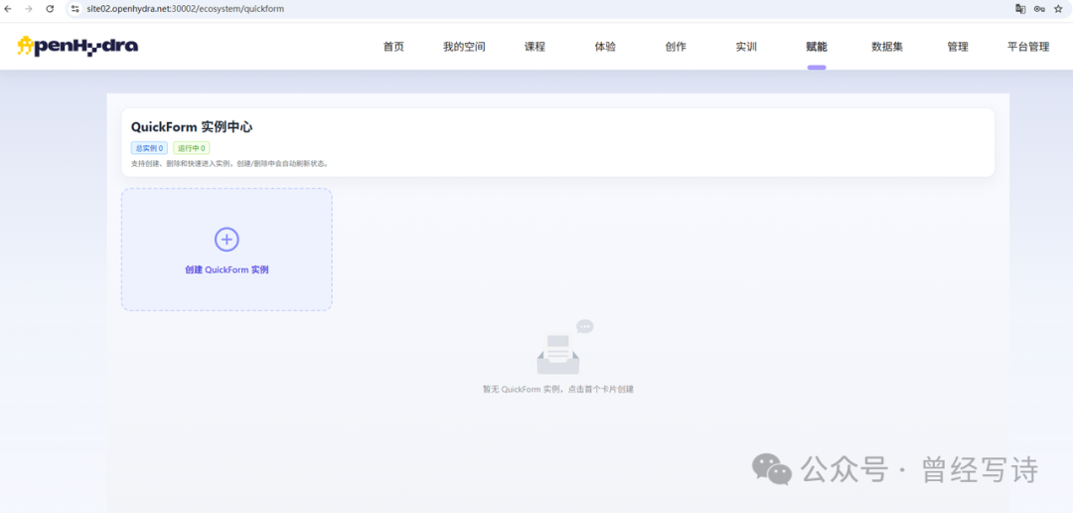
Task: Click the browser back arrow
Action: pyautogui.click(x=8, y=9)
